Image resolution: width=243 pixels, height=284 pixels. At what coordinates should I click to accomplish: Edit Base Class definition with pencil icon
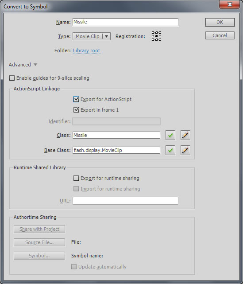tap(185, 150)
